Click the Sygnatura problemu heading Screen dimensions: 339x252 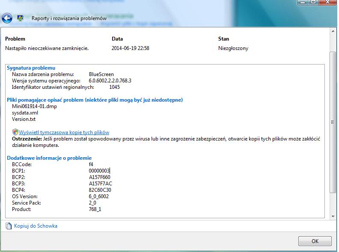click(x=31, y=68)
